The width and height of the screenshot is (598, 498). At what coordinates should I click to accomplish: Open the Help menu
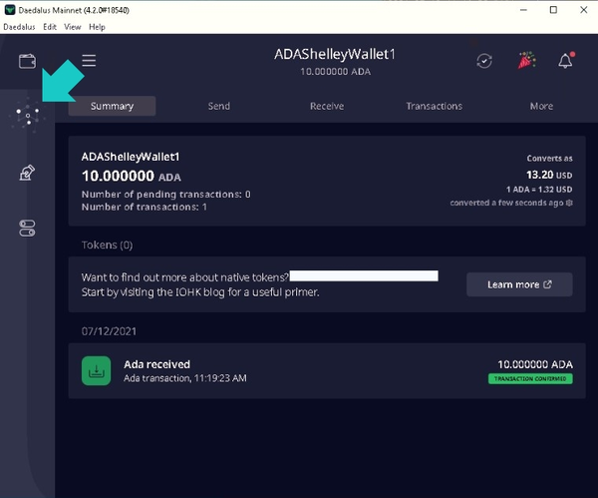tap(97, 27)
